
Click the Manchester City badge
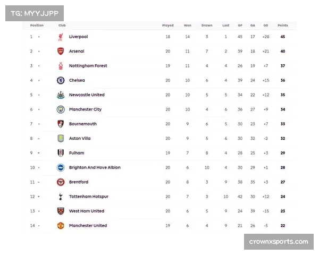tap(60, 109)
